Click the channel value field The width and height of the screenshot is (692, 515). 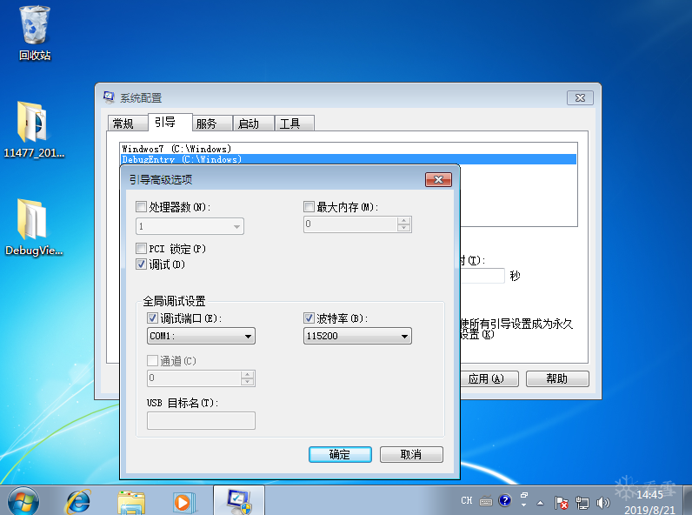click(x=194, y=378)
